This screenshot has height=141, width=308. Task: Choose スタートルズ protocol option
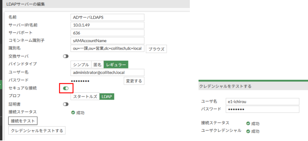(85, 97)
